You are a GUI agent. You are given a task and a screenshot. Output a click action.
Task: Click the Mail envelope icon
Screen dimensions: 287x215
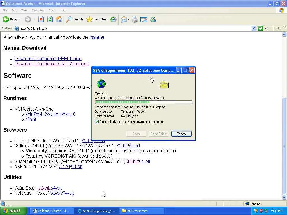pyautogui.click(x=124, y=19)
